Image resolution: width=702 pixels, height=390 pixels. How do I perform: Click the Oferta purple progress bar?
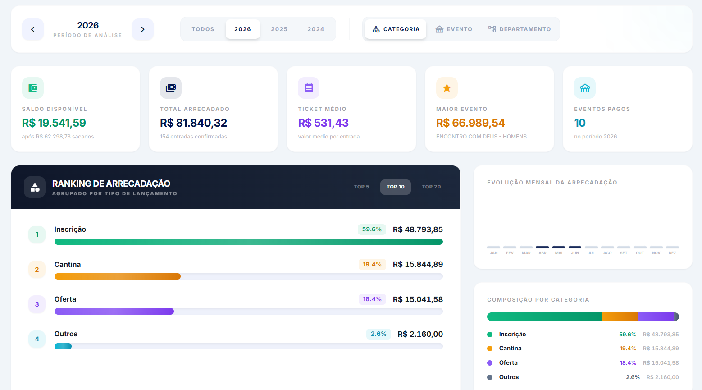click(114, 311)
